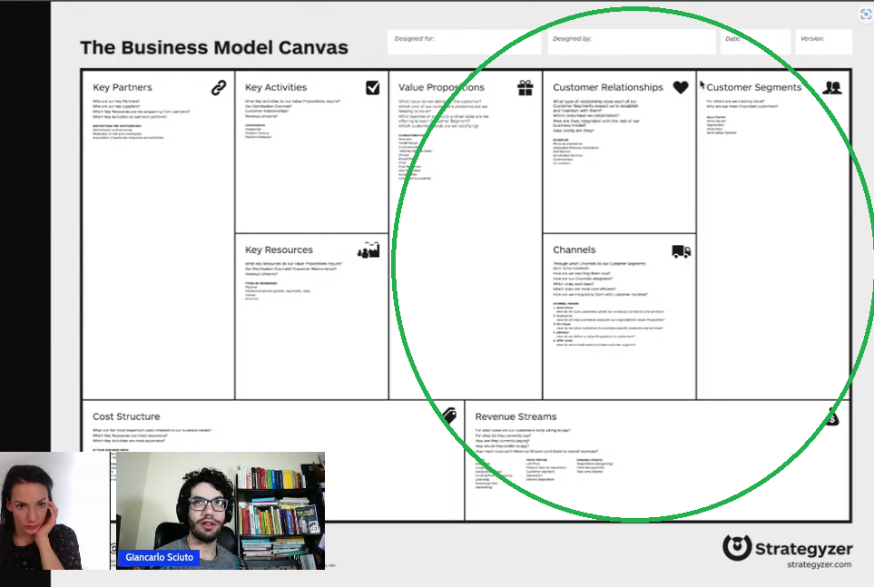874x587 pixels.
Task: Click the Designed by input field
Action: pyautogui.click(x=631, y=41)
